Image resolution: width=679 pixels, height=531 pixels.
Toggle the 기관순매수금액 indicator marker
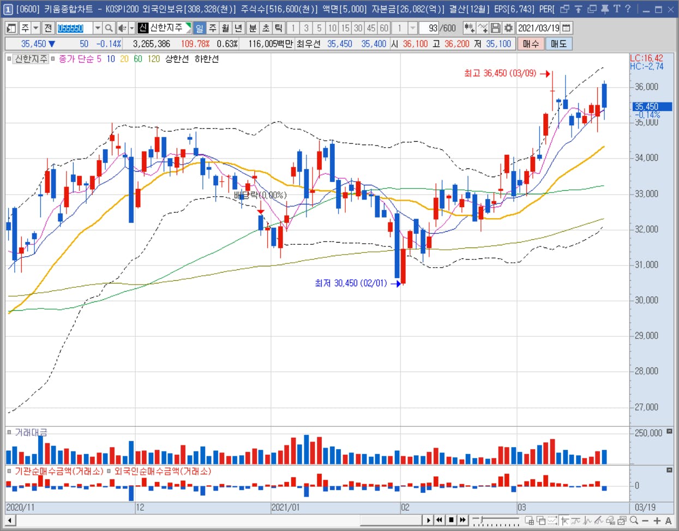click(9, 471)
